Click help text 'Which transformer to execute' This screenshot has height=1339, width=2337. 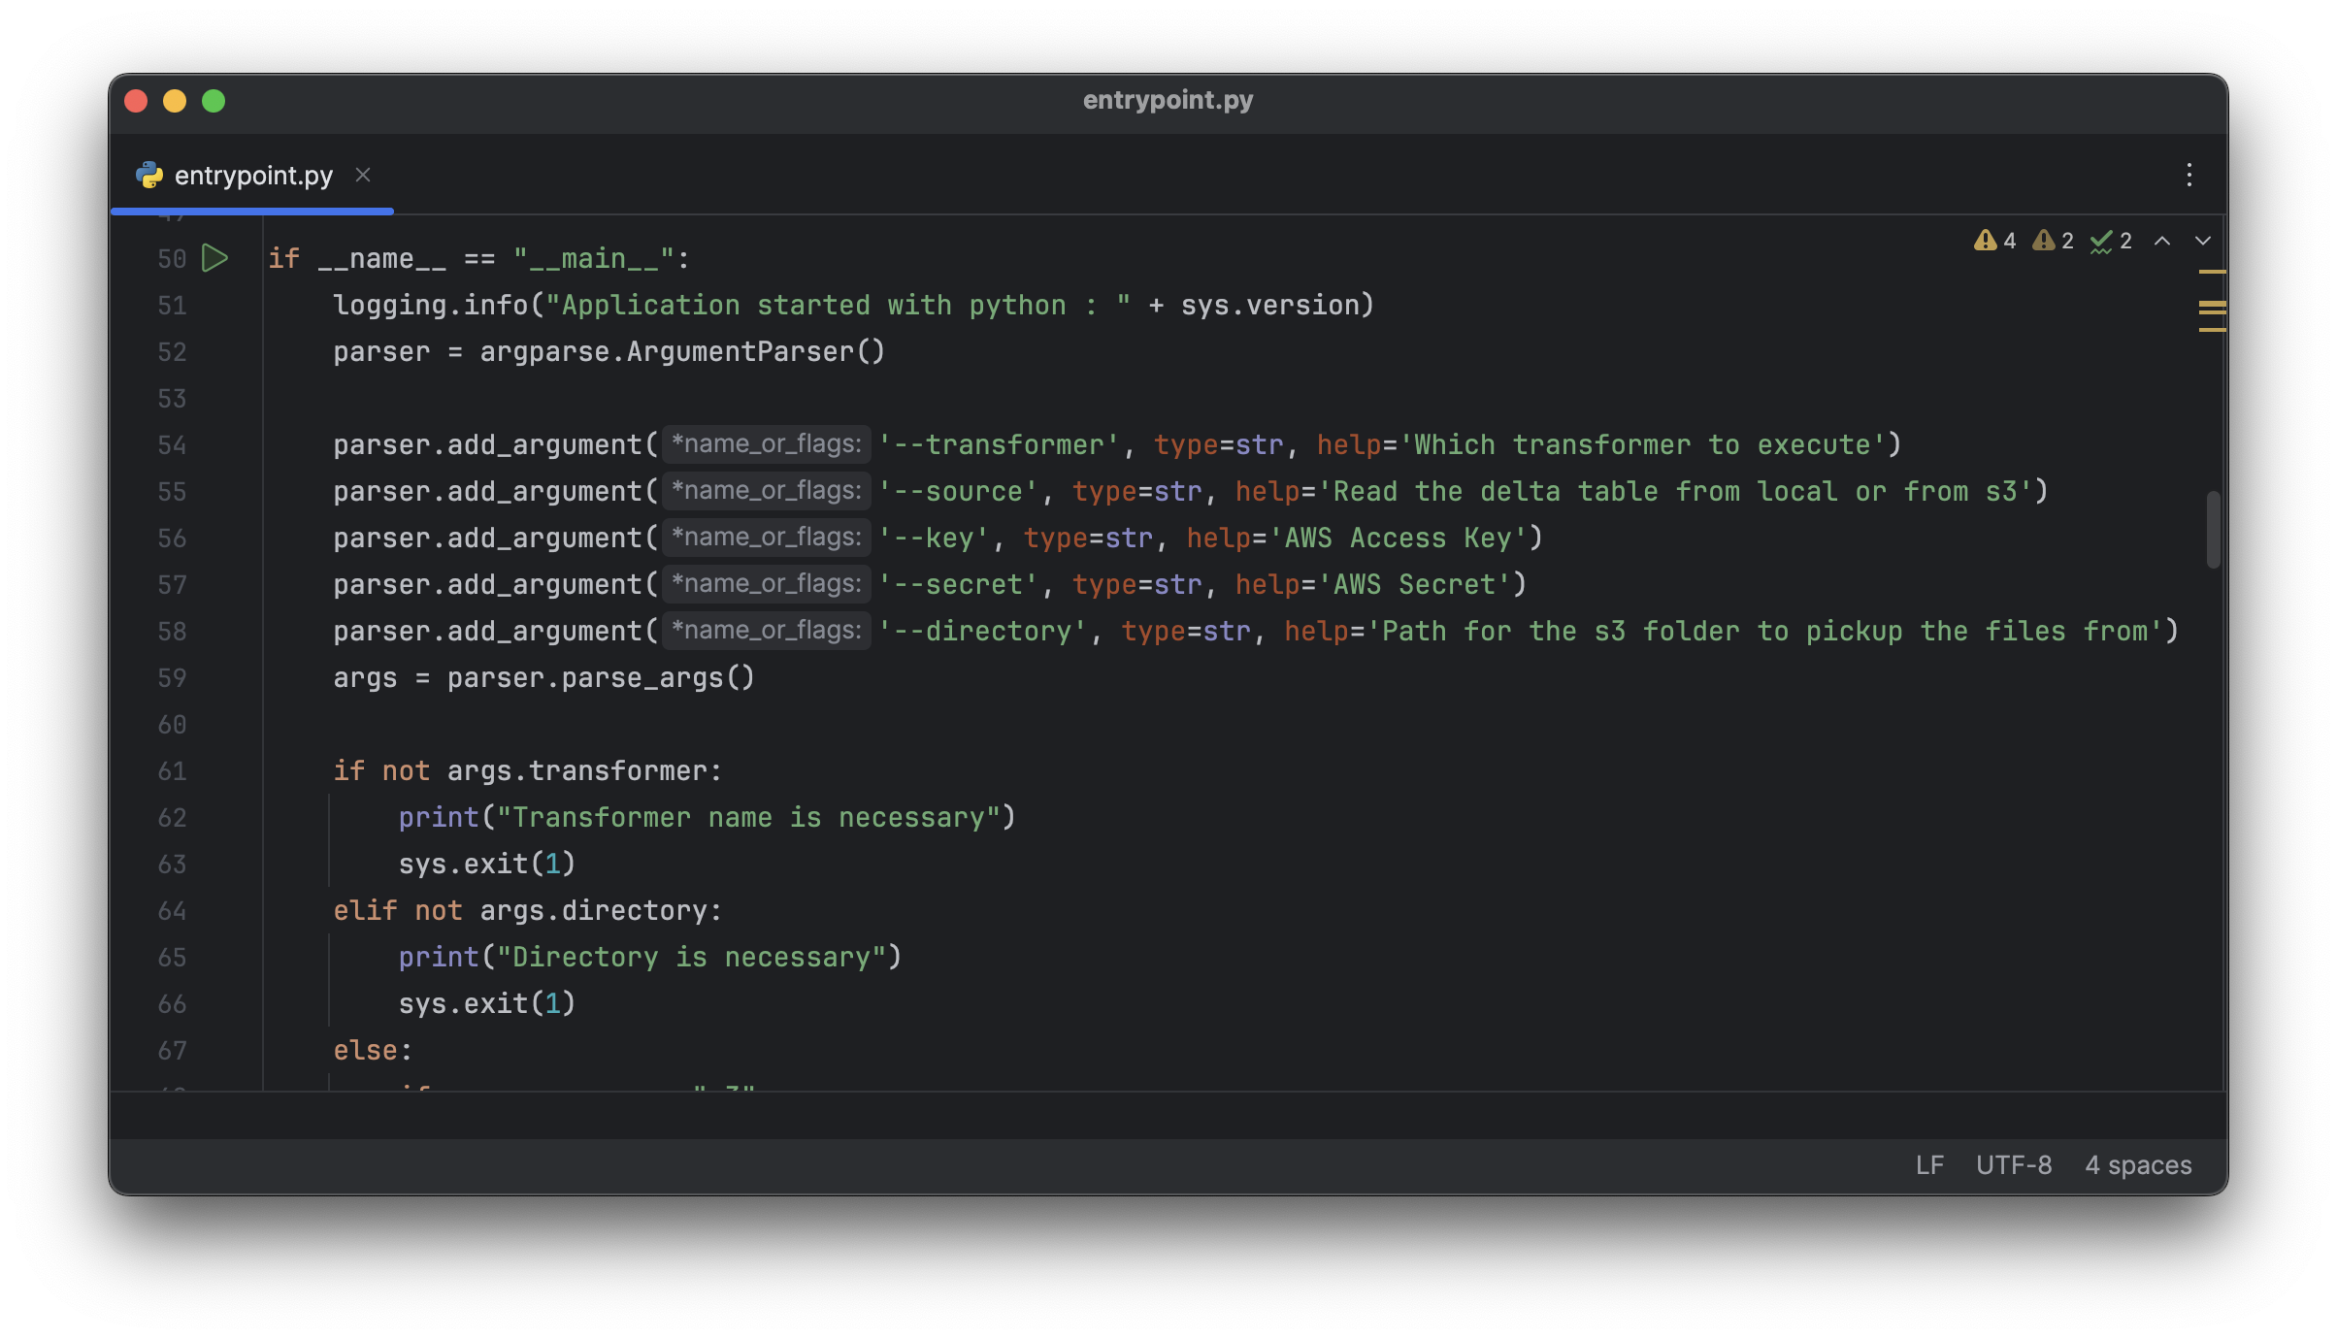[x=1642, y=445]
